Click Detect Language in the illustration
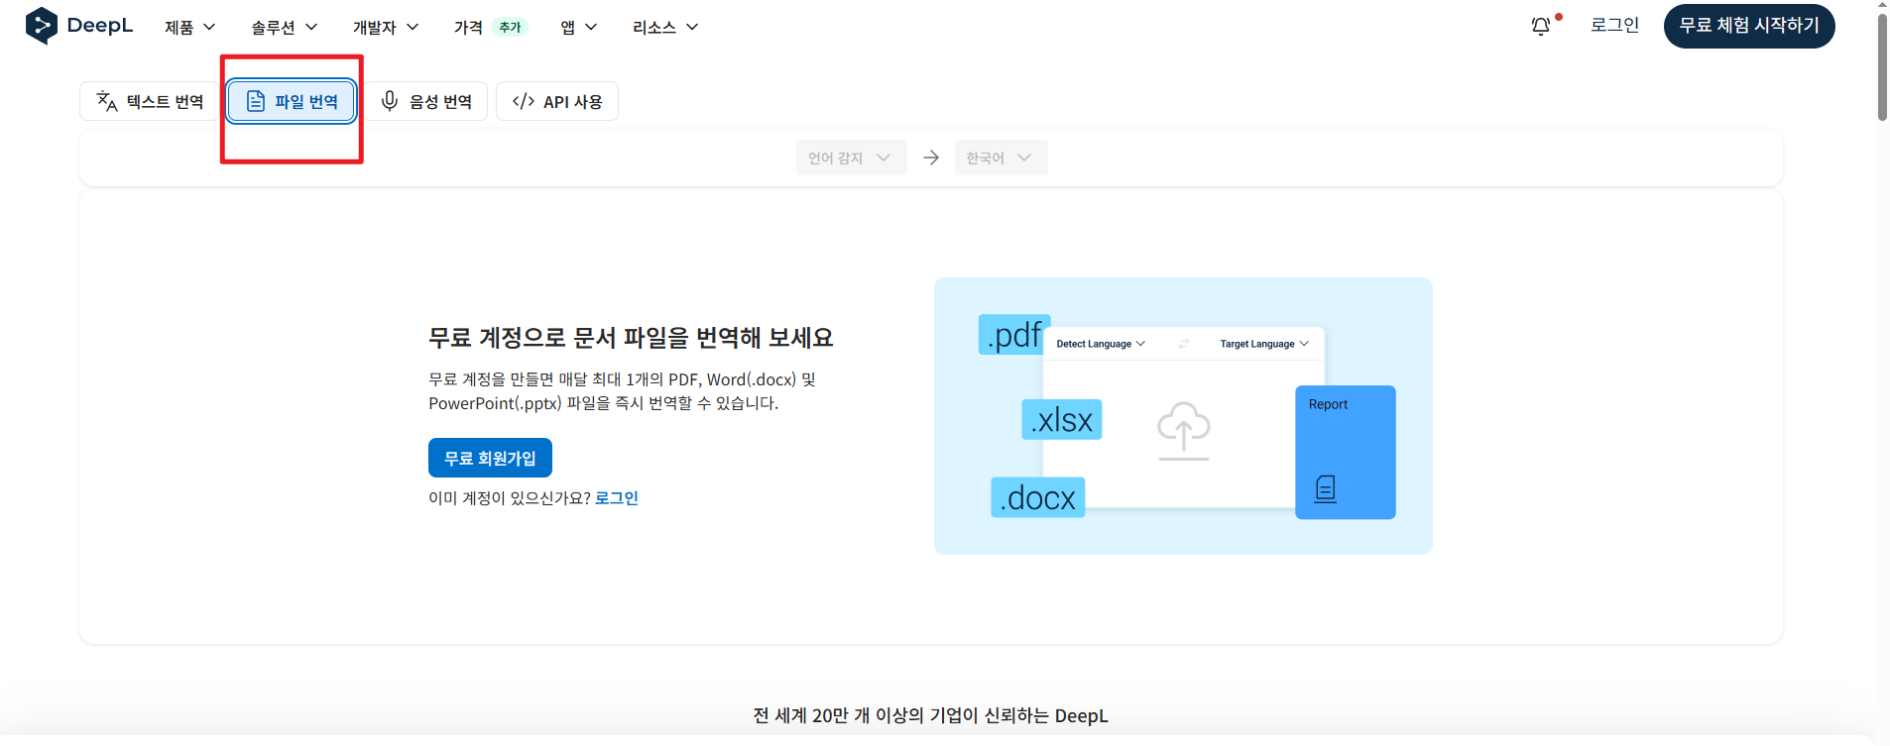 pos(1101,344)
